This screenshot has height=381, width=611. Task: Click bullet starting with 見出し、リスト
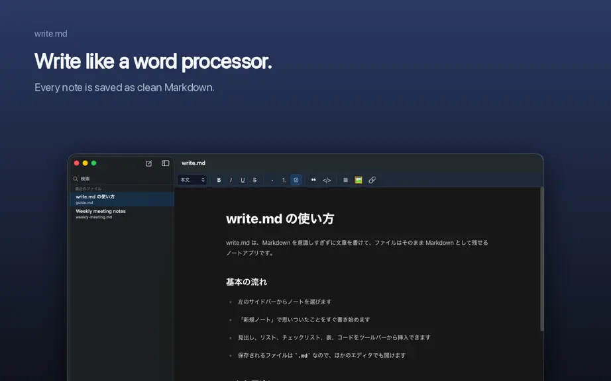(x=334, y=337)
